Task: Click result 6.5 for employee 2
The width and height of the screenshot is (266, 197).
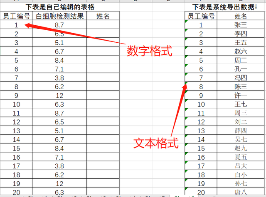Action: 59,34
